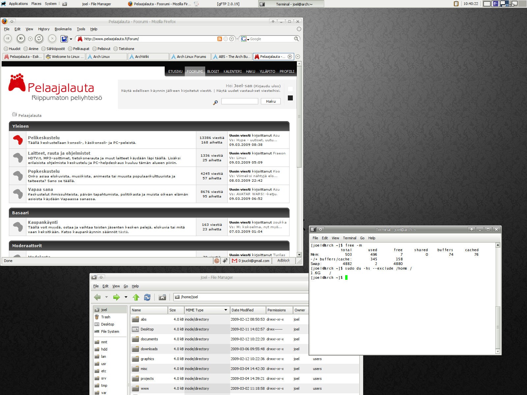Go back in the File Manager toolbar
This screenshot has width=527, height=395.
(97, 297)
